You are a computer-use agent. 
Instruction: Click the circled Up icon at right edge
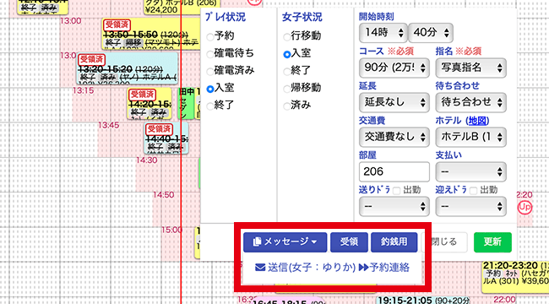(x=525, y=207)
